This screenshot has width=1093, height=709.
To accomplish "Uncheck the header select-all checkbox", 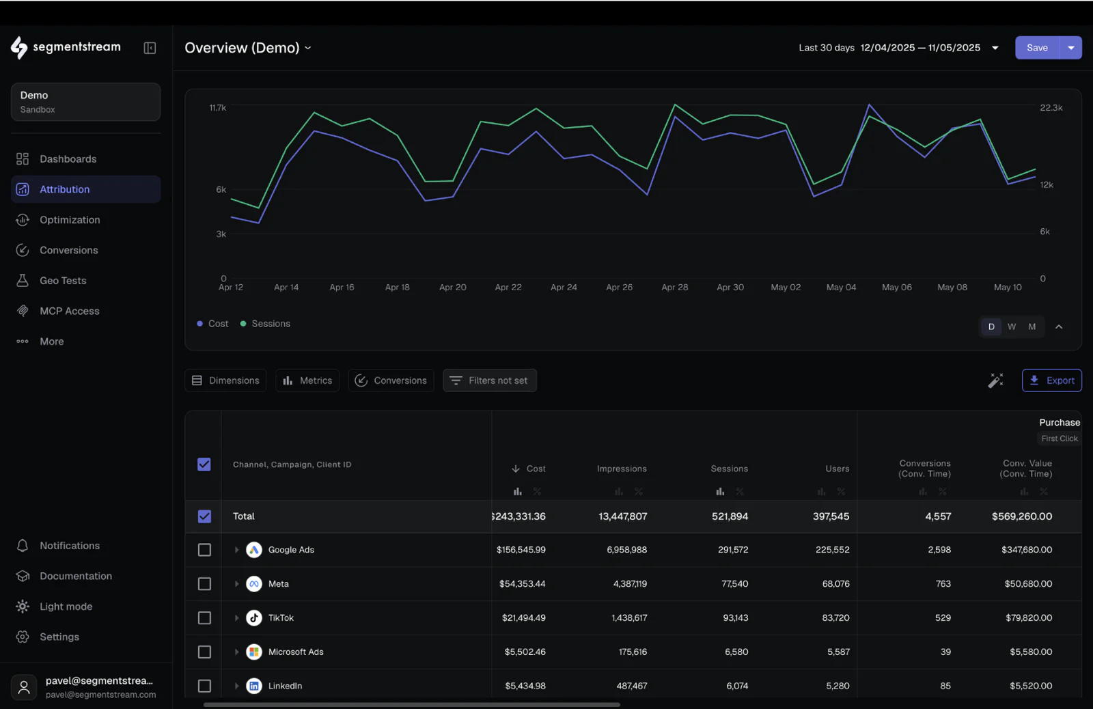I will click(x=204, y=464).
